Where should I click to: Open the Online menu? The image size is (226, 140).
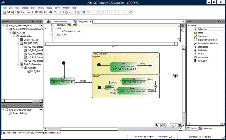(41, 8)
